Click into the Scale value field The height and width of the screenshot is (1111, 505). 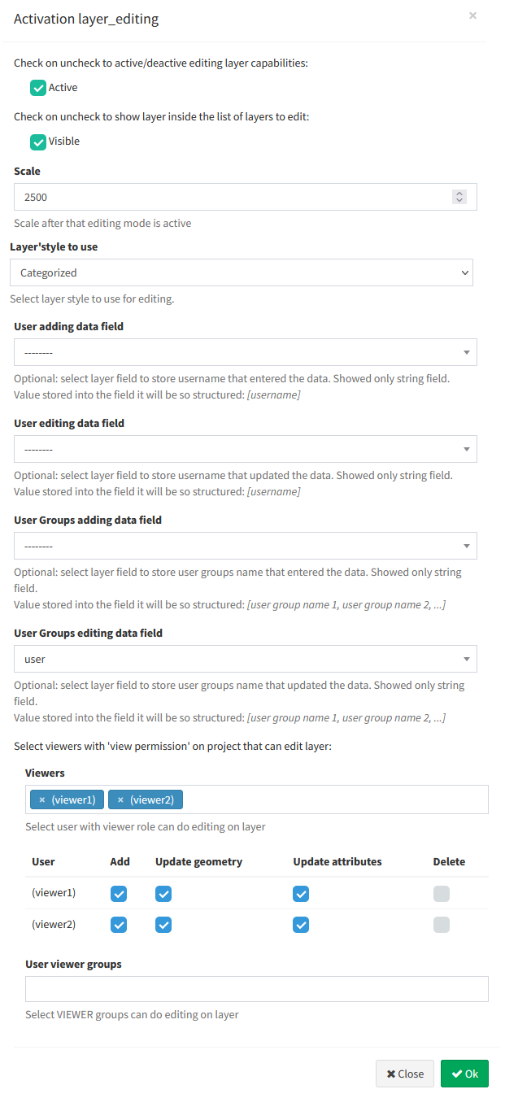[232, 197]
